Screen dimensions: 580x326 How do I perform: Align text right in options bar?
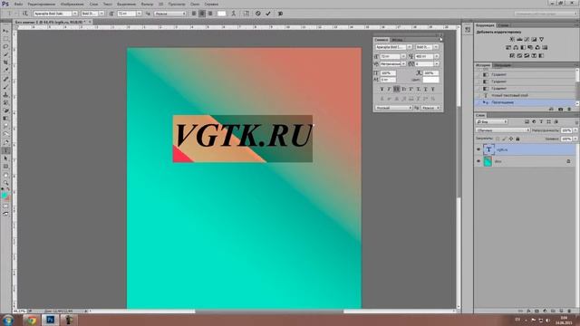pyautogui.click(x=210, y=14)
